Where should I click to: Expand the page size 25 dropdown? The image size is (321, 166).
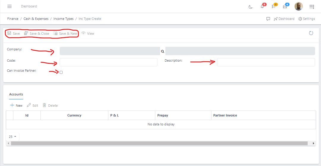click(12, 137)
